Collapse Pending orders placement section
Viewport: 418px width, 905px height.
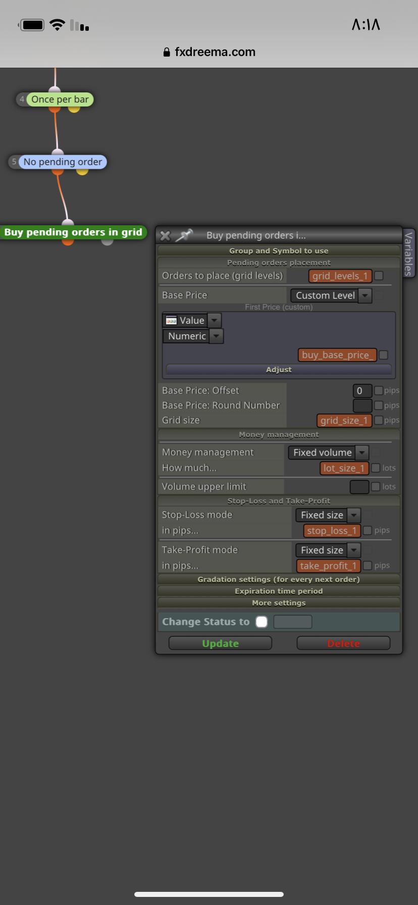[279, 263]
